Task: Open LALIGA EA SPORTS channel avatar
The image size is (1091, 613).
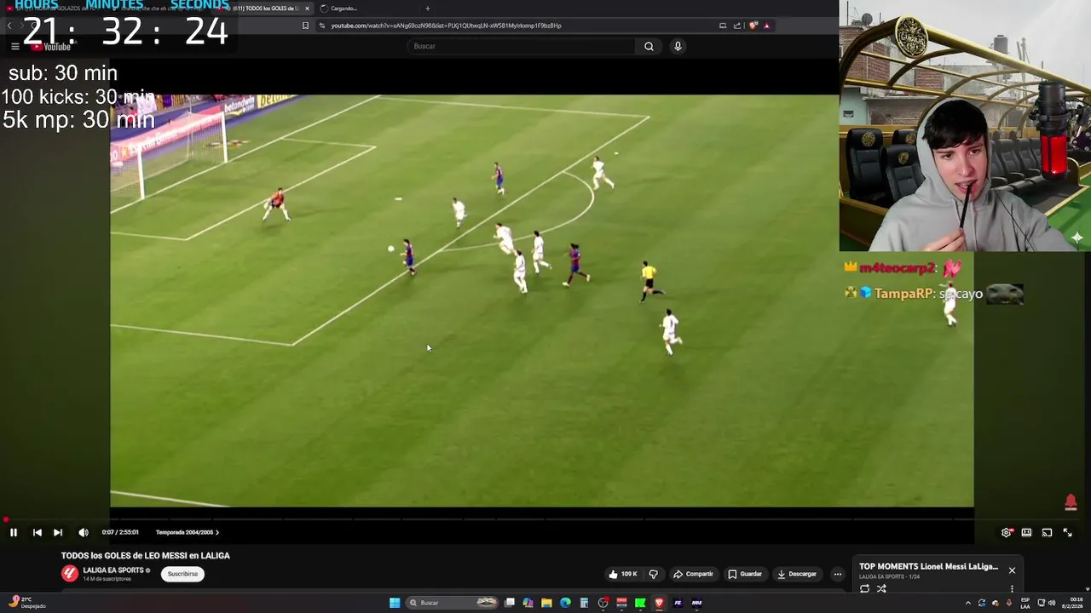Action: 69,574
